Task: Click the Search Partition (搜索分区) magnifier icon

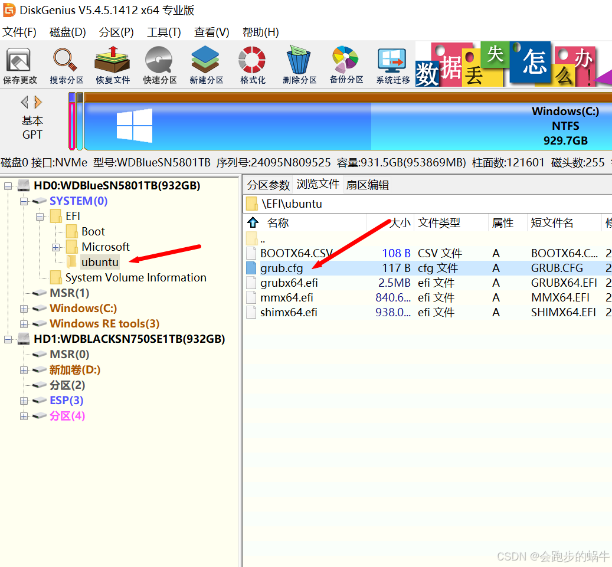Action: (x=66, y=65)
